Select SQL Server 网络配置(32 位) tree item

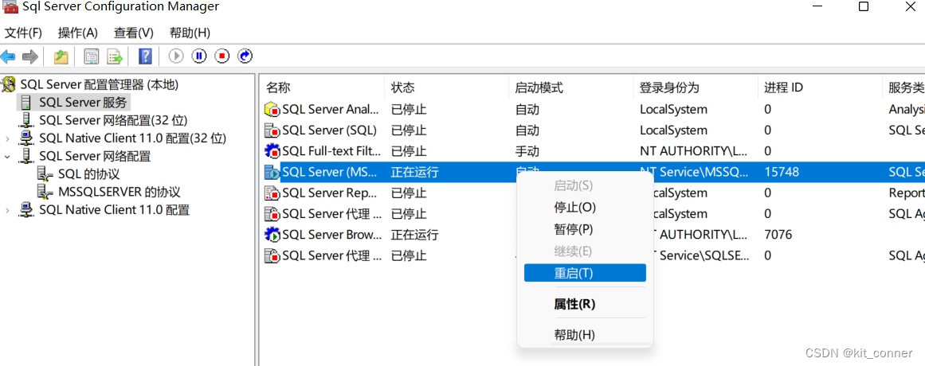click(x=113, y=121)
